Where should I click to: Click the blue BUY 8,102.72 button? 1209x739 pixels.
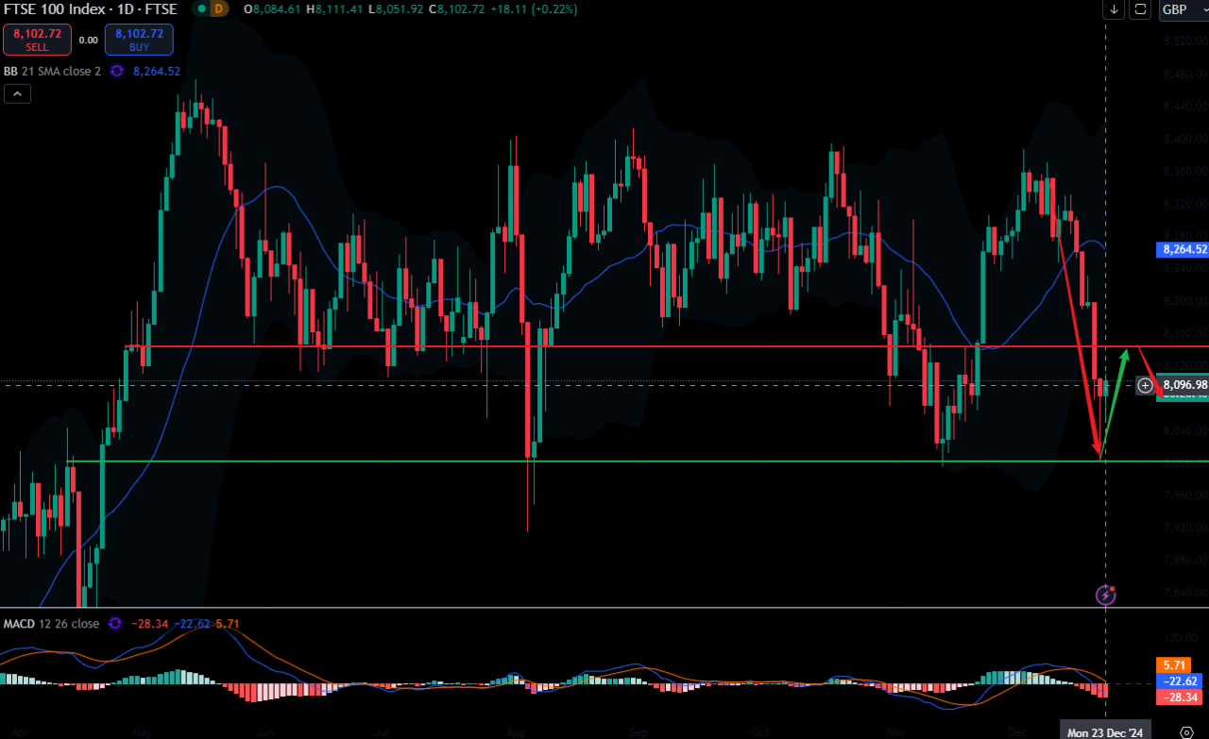click(139, 39)
